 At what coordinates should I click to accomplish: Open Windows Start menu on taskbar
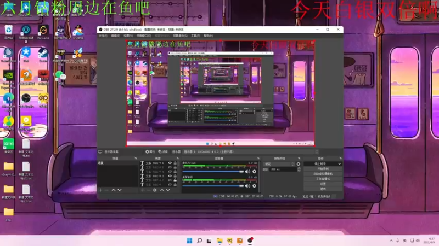[189, 241]
